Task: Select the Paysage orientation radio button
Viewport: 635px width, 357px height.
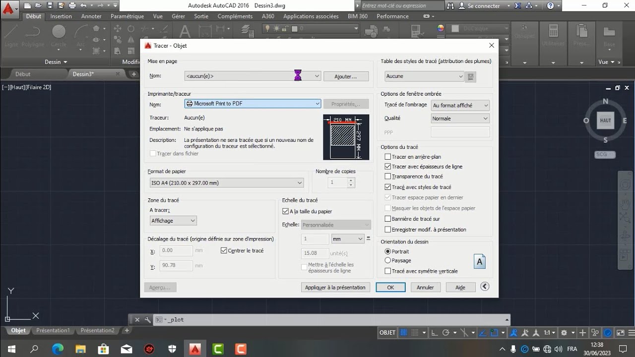Action: click(x=388, y=260)
